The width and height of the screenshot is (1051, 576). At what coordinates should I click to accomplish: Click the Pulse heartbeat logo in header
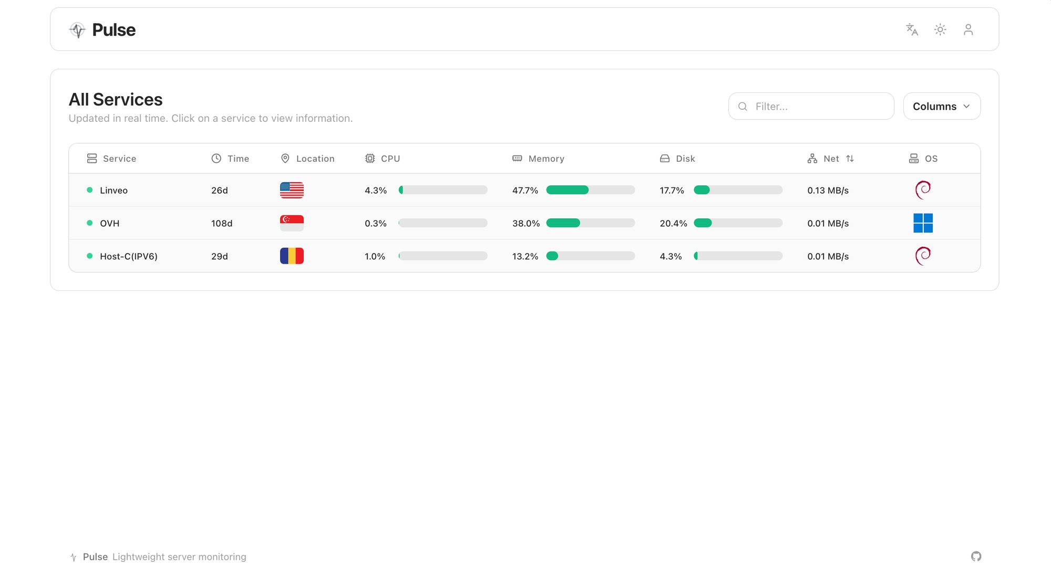[78, 30]
